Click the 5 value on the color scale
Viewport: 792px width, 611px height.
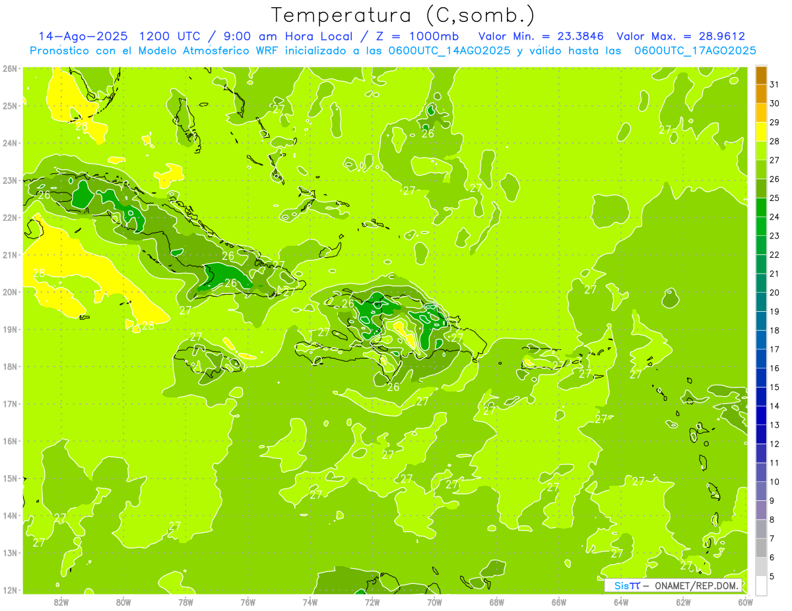pos(772,577)
